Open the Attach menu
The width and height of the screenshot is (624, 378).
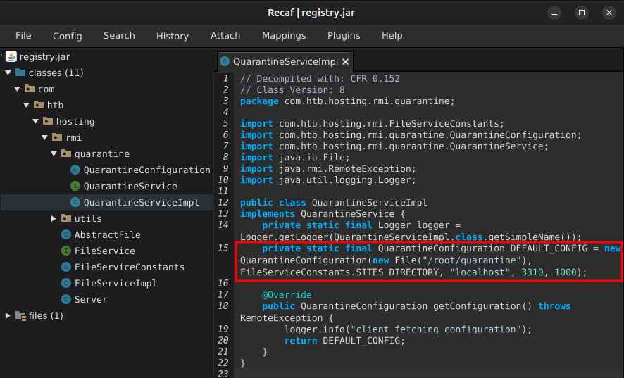tap(225, 35)
